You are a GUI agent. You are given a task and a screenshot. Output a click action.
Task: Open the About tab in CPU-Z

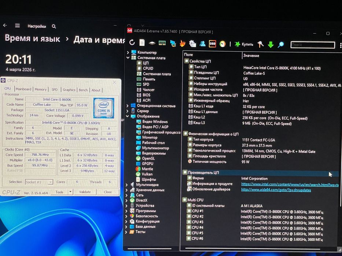96,90
